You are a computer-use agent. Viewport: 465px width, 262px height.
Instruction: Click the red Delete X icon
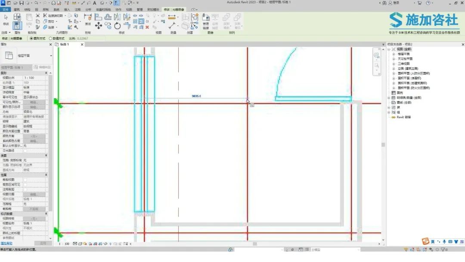coord(147,27)
